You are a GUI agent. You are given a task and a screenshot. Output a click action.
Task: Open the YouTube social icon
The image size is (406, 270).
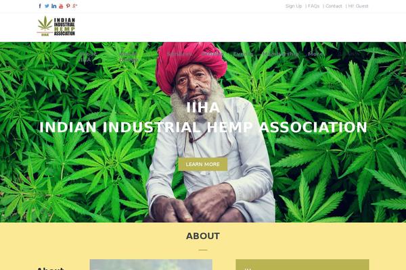click(x=61, y=6)
